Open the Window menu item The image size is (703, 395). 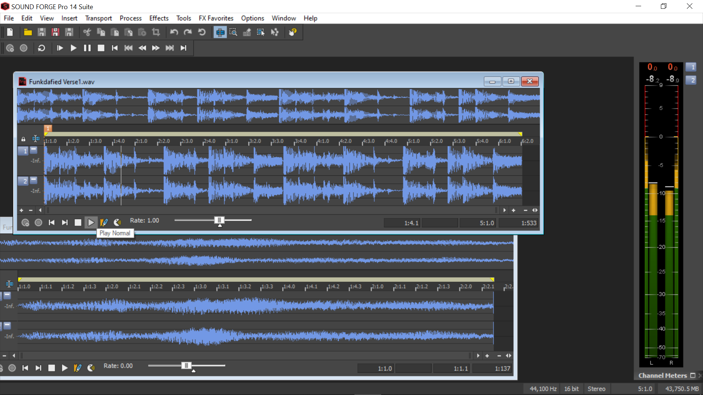pyautogui.click(x=283, y=18)
